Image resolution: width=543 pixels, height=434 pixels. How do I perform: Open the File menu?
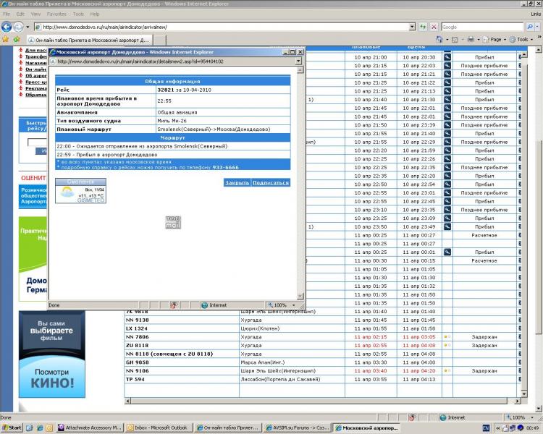[x=6, y=14]
